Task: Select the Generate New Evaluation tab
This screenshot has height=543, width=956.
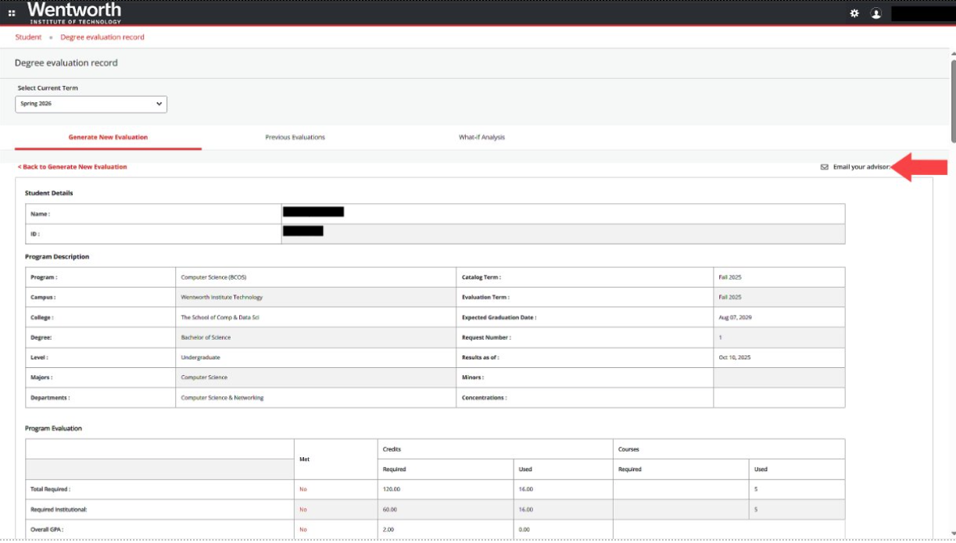Action: [x=108, y=138]
